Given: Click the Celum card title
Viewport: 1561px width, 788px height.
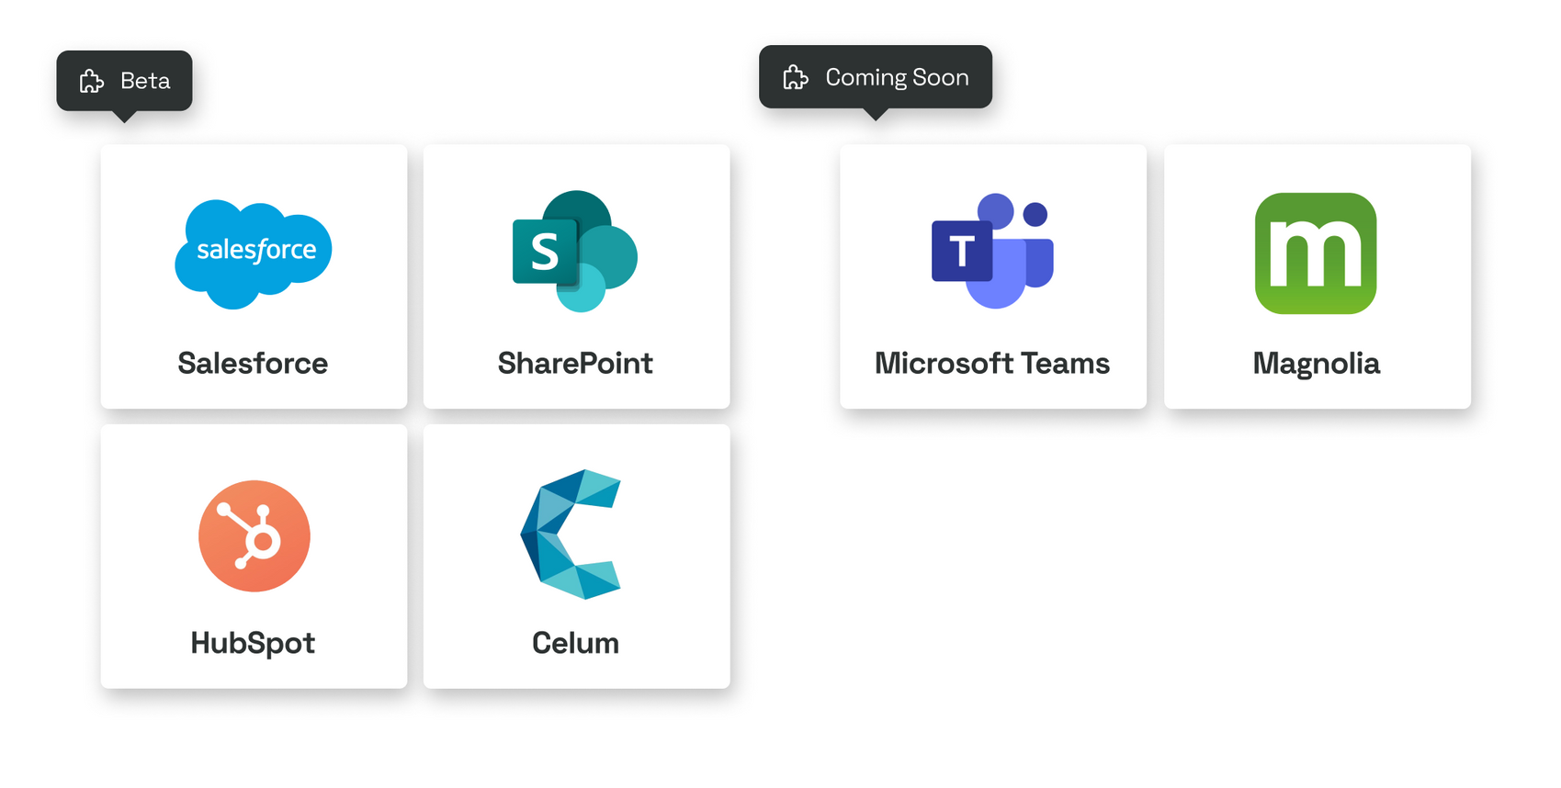Looking at the screenshot, I should tap(575, 642).
